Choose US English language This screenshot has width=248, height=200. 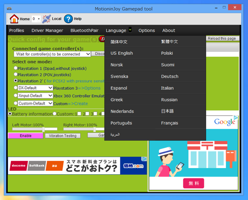(x=122, y=53)
